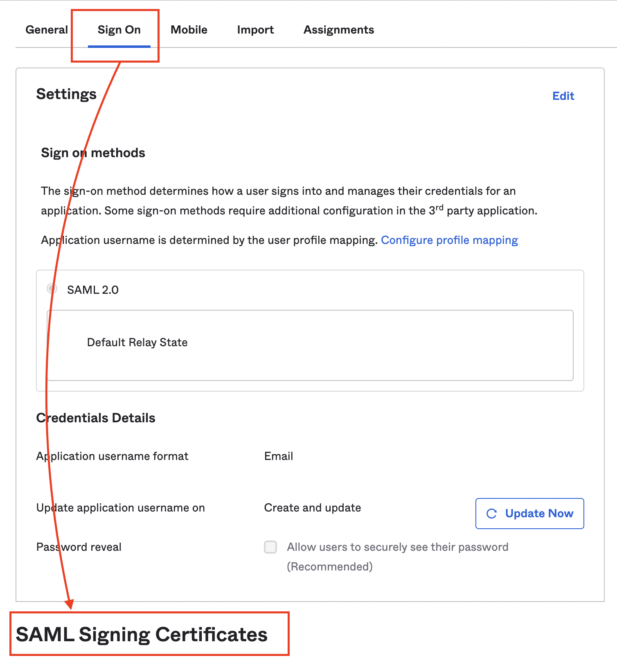Click the Password reveal label

[x=79, y=547]
